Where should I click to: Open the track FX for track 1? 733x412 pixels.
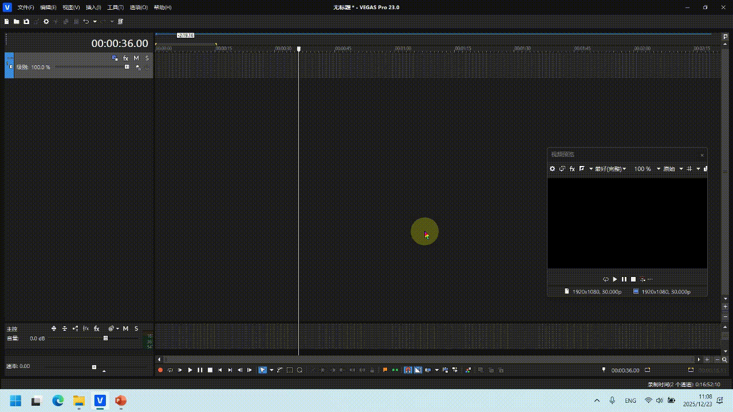[x=125, y=58]
